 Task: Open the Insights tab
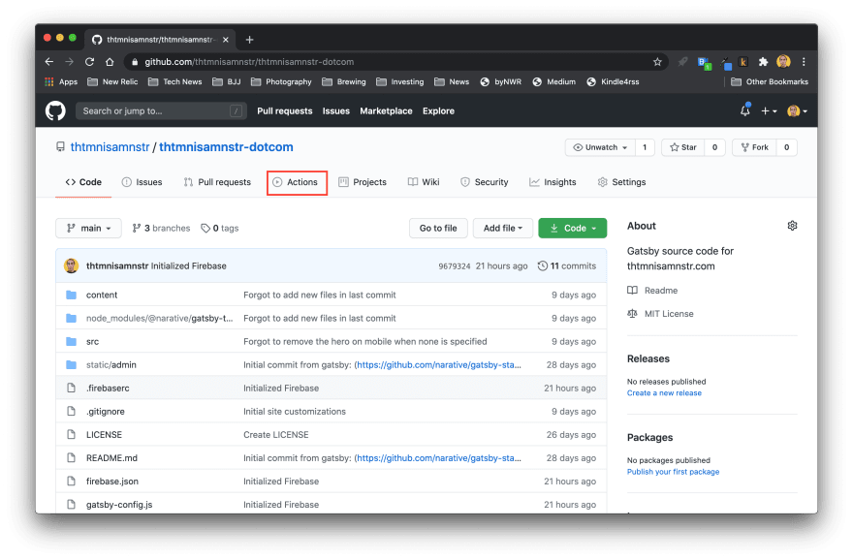[553, 182]
